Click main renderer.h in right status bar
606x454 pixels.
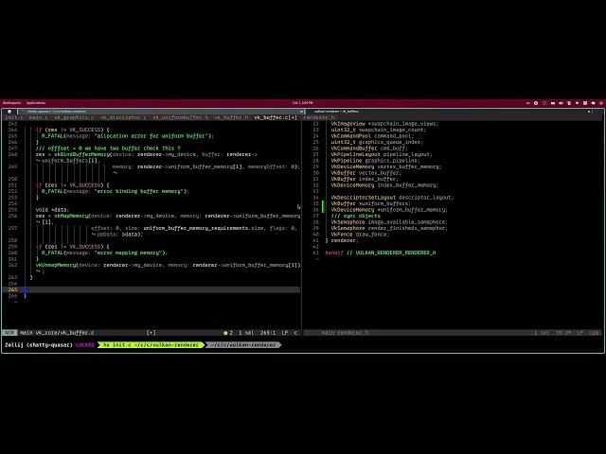click(x=345, y=333)
